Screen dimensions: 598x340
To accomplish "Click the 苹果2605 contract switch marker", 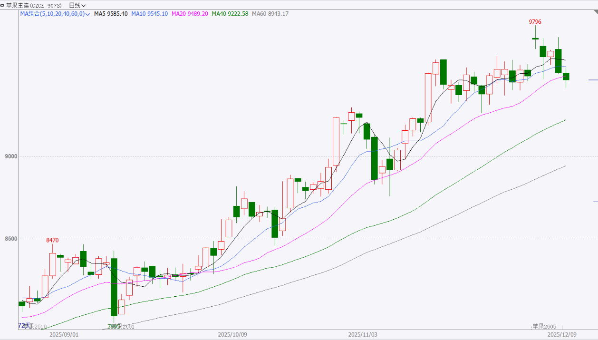I will point(544,326).
